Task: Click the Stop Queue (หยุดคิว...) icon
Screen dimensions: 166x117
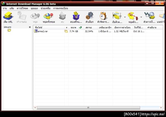Action: click(133, 16)
